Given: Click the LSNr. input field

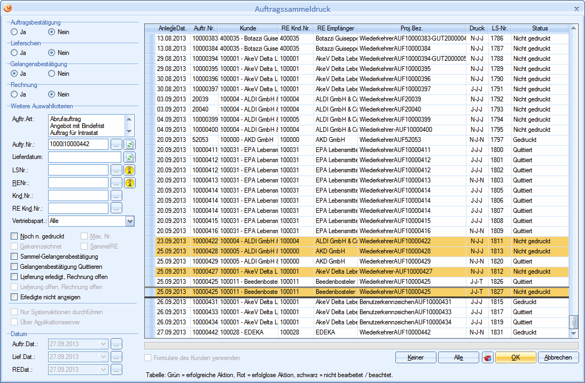Looking at the screenshot, I should coord(79,170).
